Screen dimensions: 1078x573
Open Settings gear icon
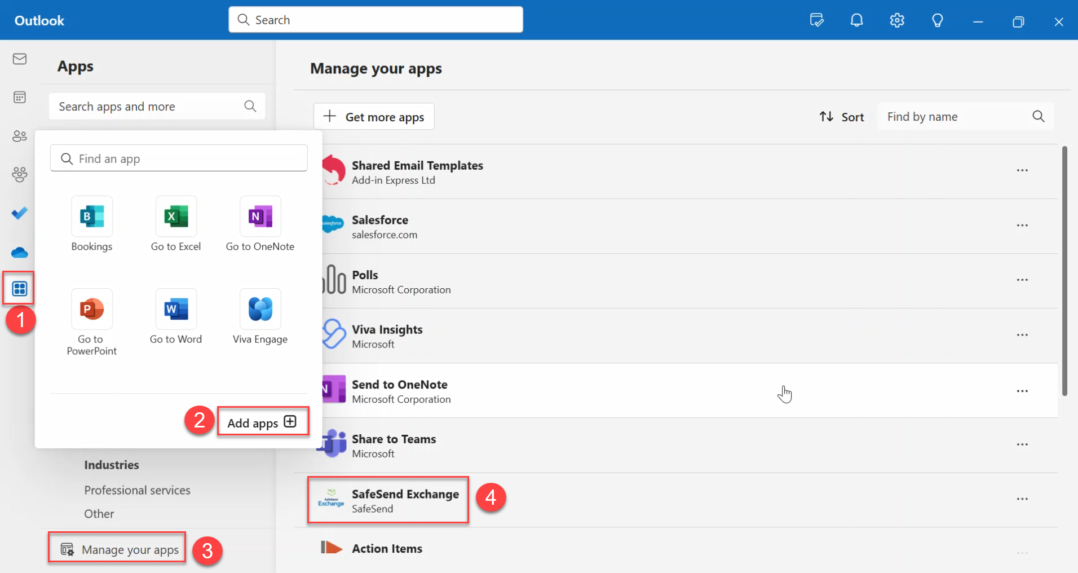click(897, 20)
